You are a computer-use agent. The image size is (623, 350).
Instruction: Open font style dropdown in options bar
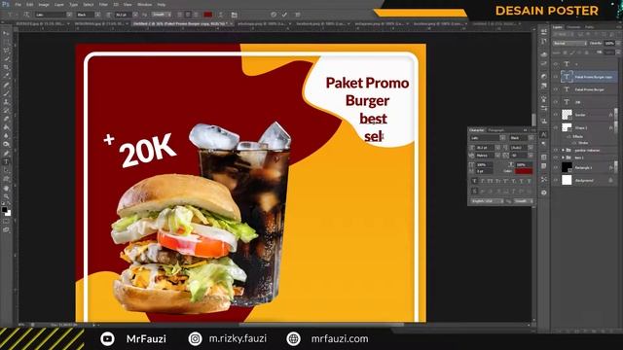97,15
